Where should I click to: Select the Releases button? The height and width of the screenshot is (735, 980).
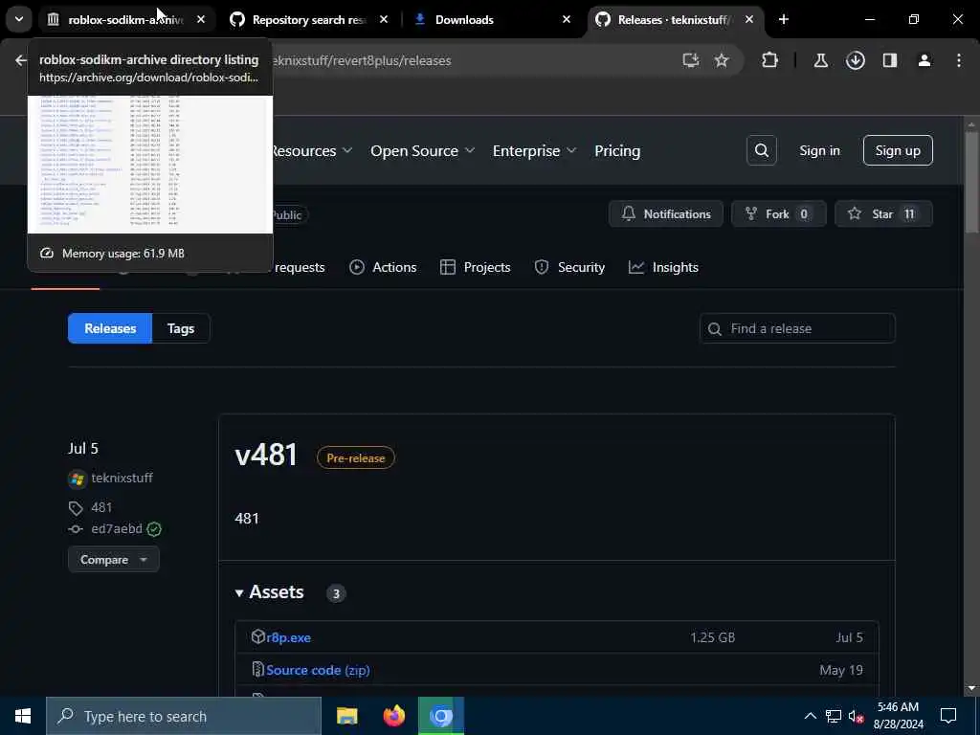click(110, 329)
